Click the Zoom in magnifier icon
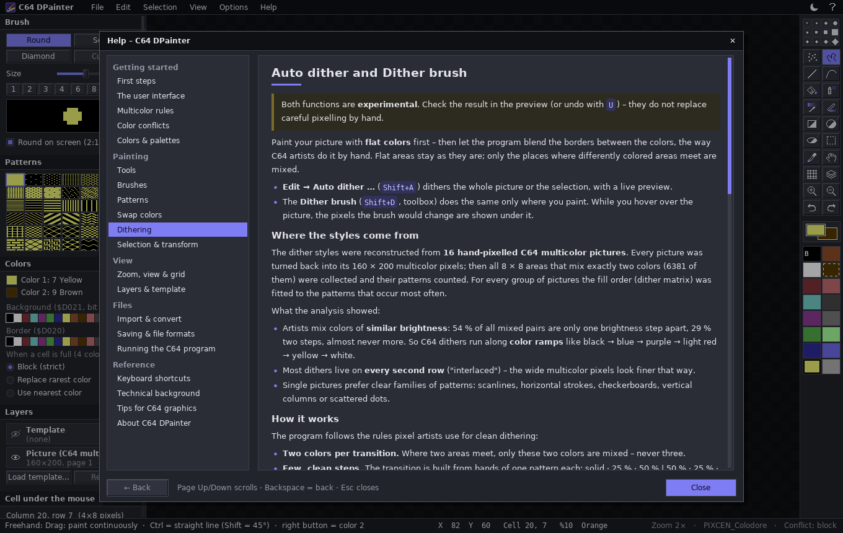843x533 pixels. (x=812, y=191)
